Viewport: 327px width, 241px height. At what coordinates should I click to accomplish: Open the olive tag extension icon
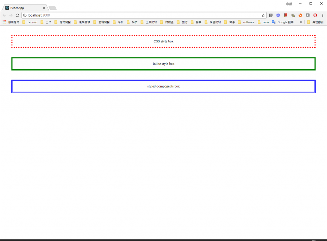[x=293, y=15]
